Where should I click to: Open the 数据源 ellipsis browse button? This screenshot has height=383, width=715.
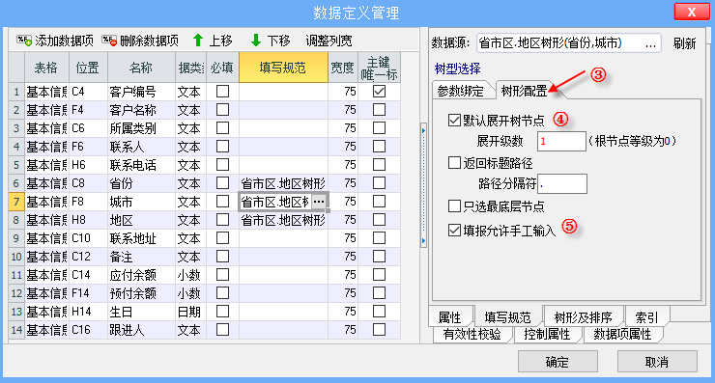tap(650, 43)
